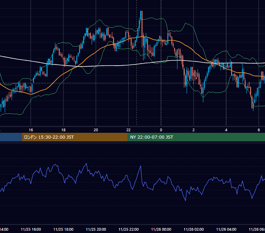Click the 11/26 02:00 timestamp on oscillator axis
This screenshot has width=265, height=233.
click(194, 230)
